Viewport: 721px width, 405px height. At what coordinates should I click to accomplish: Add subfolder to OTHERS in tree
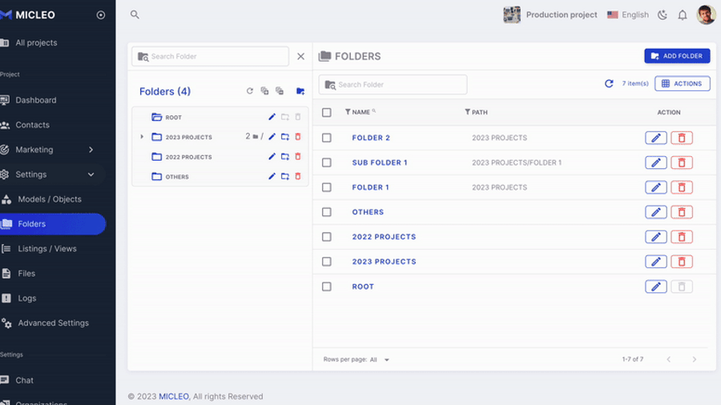pyautogui.click(x=285, y=176)
